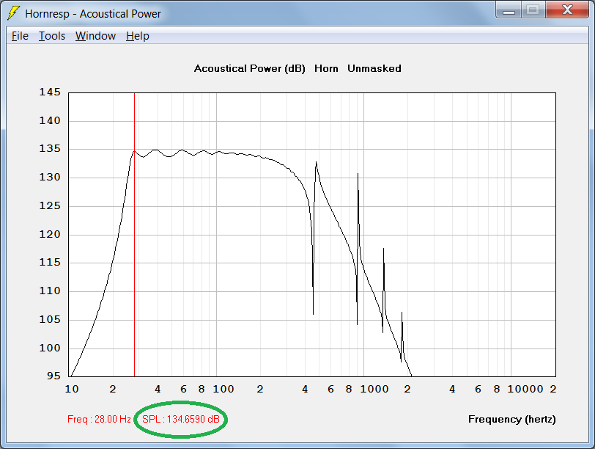Click the 145 value on vertical axis
Screen dimensions: 595x449
[50, 92]
